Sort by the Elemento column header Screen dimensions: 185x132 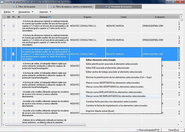click(x=45, y=17)
